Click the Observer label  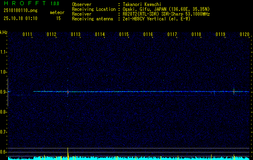[82, 4]
